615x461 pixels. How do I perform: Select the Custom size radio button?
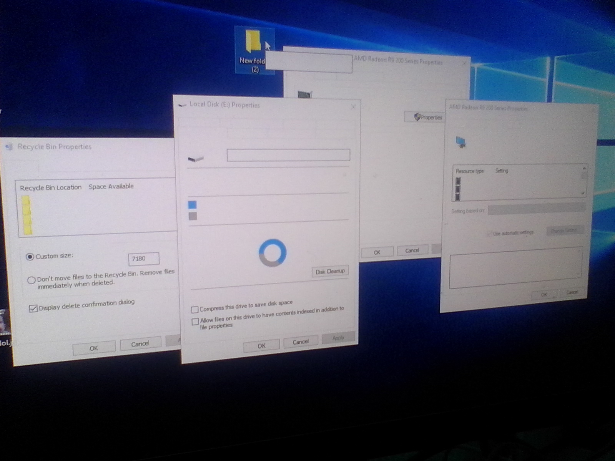[x=30, y=257]
